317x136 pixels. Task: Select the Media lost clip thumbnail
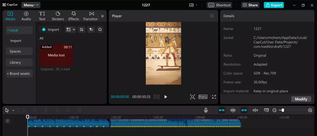(56, 55)
